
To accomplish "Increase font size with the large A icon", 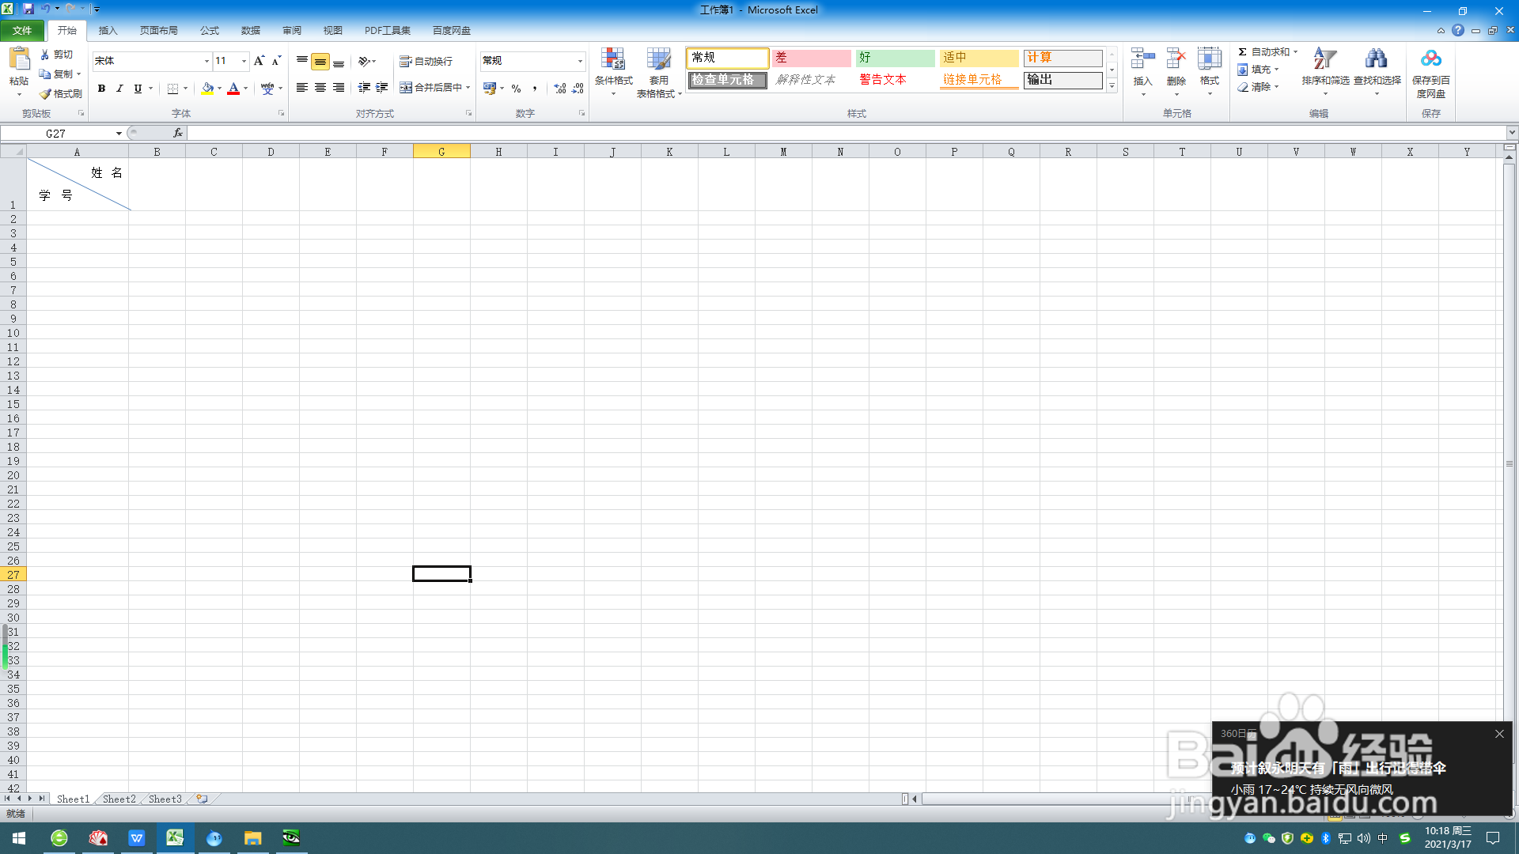I will point(259,61).
